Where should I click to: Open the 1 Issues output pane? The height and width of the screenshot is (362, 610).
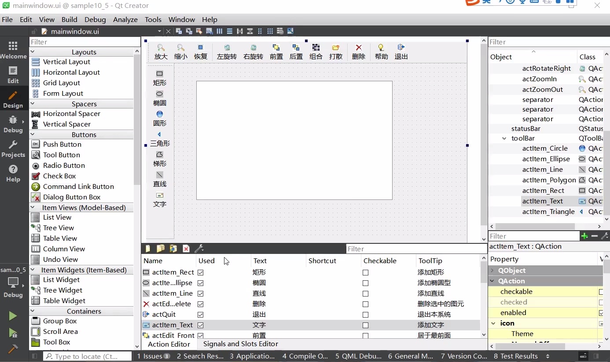pyautogui.click(x=153, y=356)
